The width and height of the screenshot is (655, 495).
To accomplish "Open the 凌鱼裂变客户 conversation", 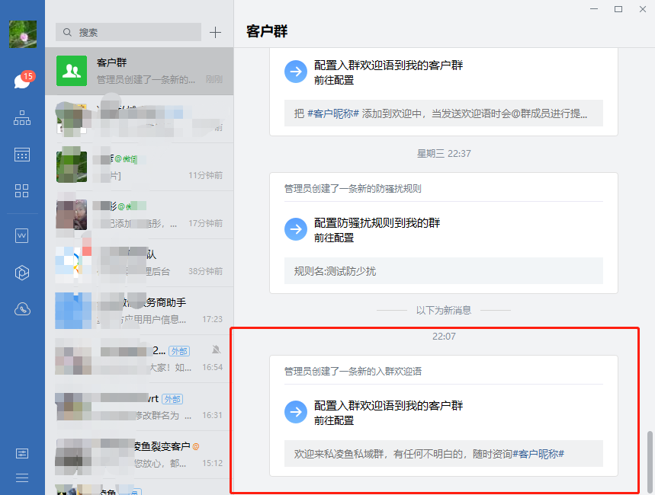I will [x=139, y=454].
